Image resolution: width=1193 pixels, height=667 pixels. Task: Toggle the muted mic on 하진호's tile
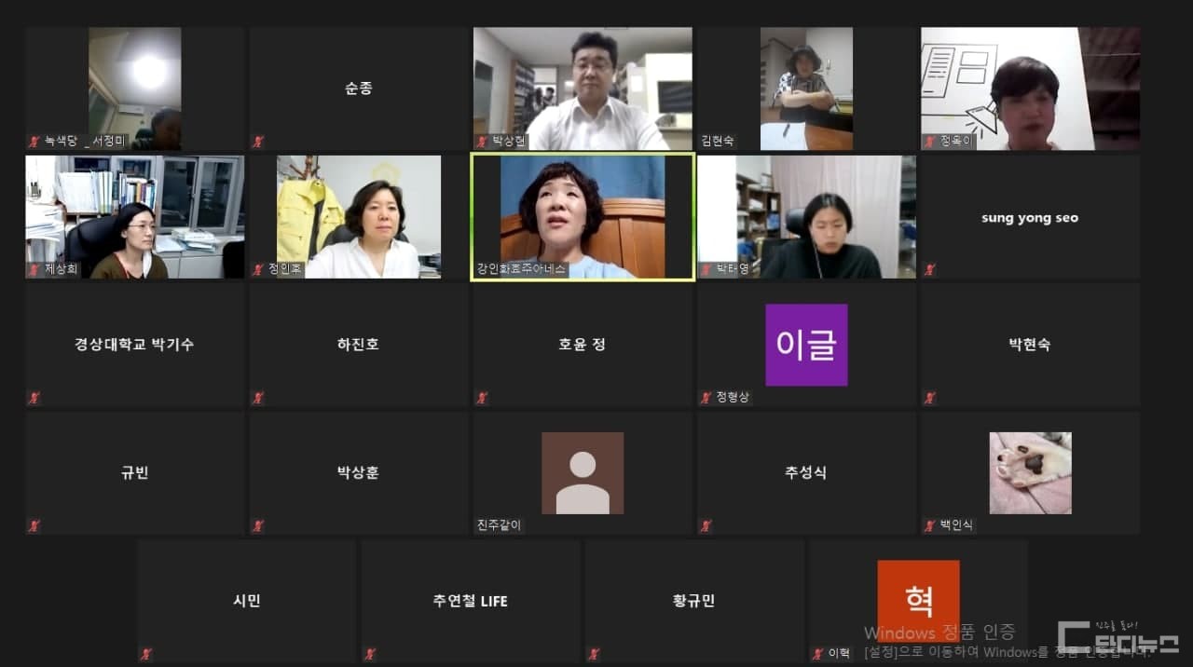pos(256,397)
